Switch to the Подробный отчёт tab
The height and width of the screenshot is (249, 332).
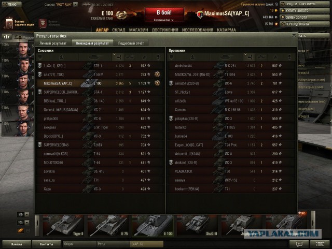coord(131,43)
